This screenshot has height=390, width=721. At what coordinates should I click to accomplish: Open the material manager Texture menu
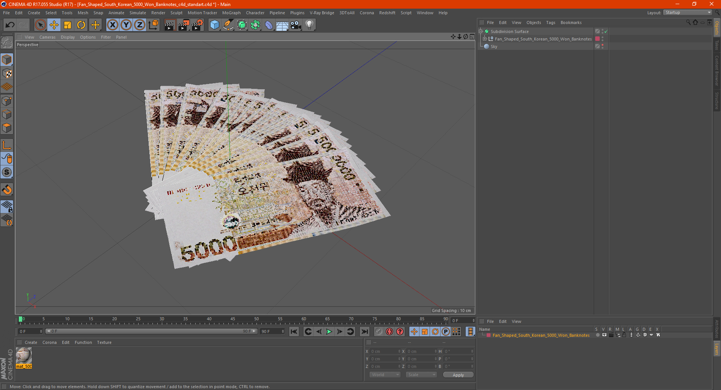coord(104,342)
